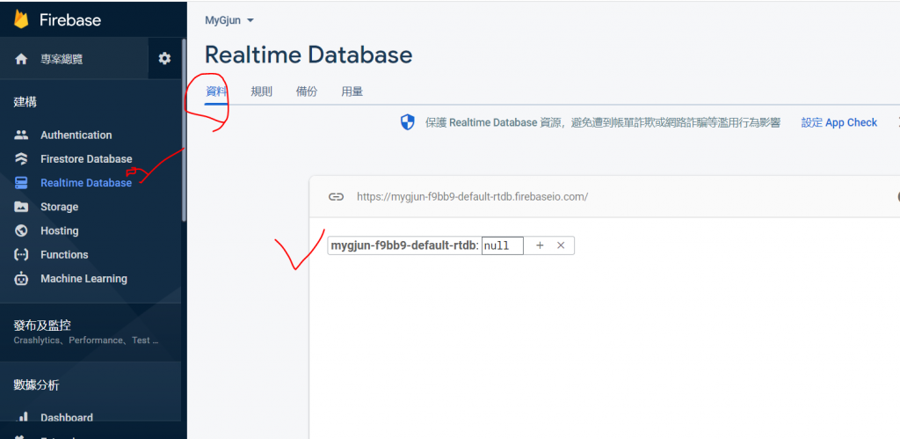Click the Firestore Database icon

click(x=21, y=158)
